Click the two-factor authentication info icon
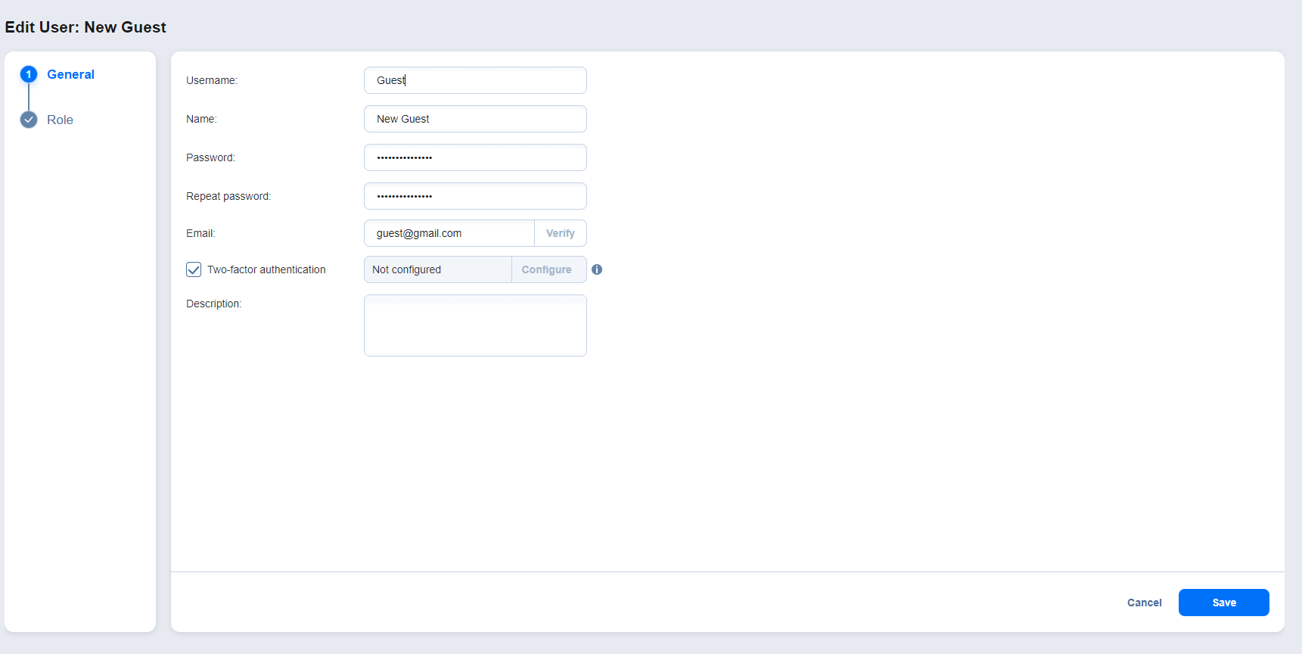 [597, 269]
